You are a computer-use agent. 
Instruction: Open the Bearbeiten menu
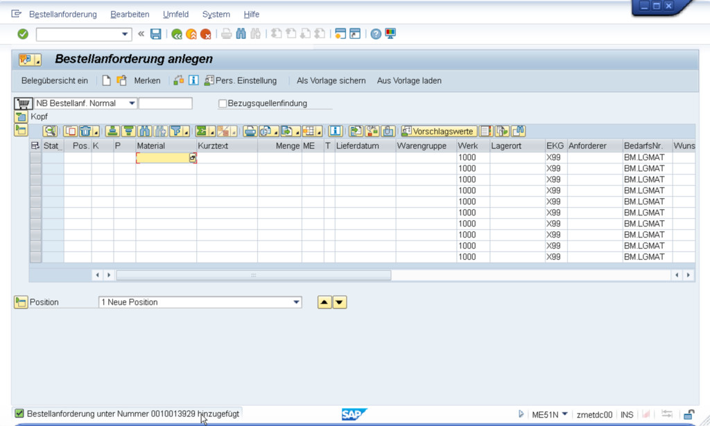(130, 15)
